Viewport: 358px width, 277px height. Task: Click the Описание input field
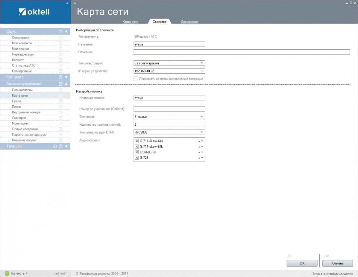(x=241, y=52)
